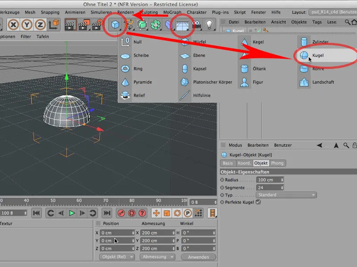
Task: Click the Segmente stepper arrows
Action: coord(282,188)
